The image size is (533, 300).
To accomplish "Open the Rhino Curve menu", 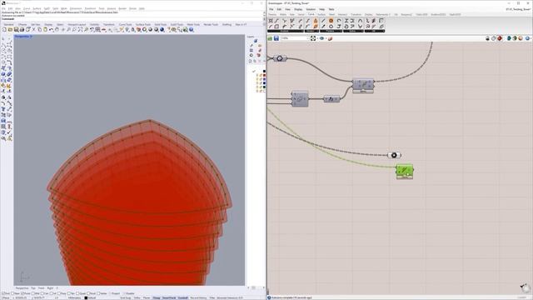I will pyautogui.click(x=27, y=8).
